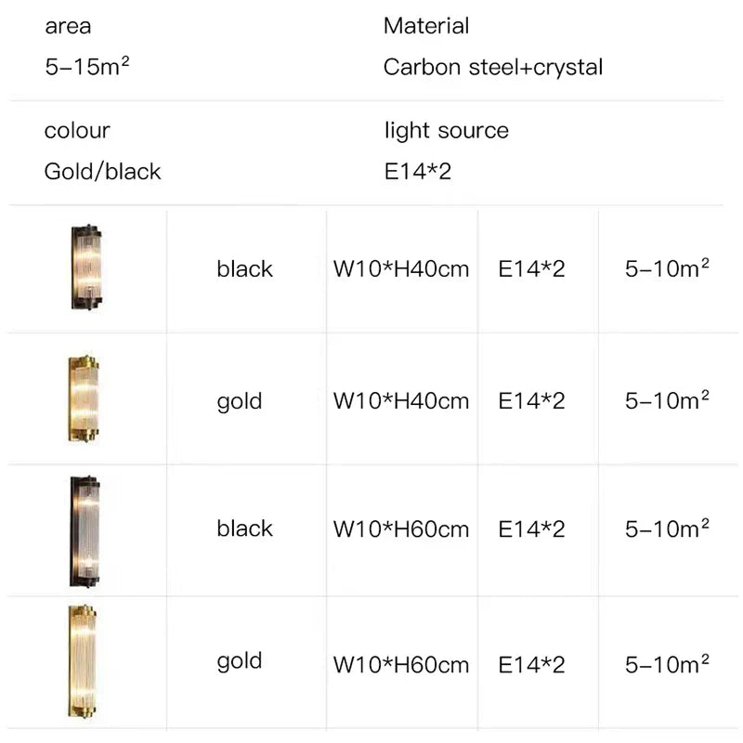This screenshot has width=743, height=743.
Task: Open the black 60cm wall lamp picture
Action: coord(84,529)
